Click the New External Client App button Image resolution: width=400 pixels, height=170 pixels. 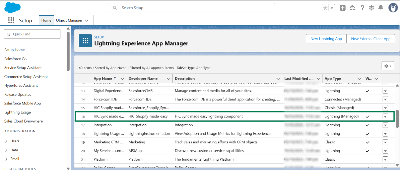pos(371,39)
